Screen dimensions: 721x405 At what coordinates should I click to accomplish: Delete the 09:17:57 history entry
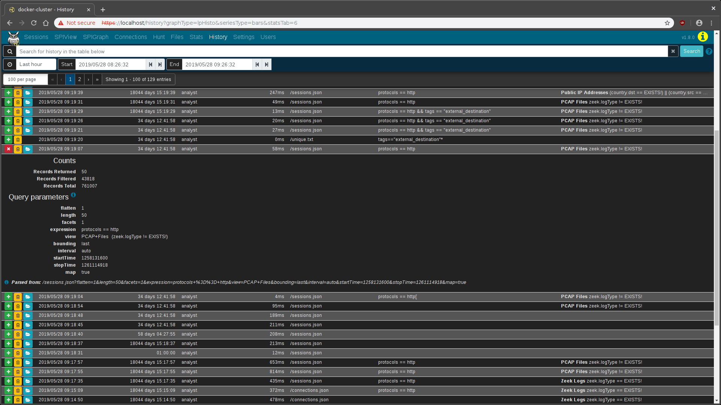tap(18, 363)
